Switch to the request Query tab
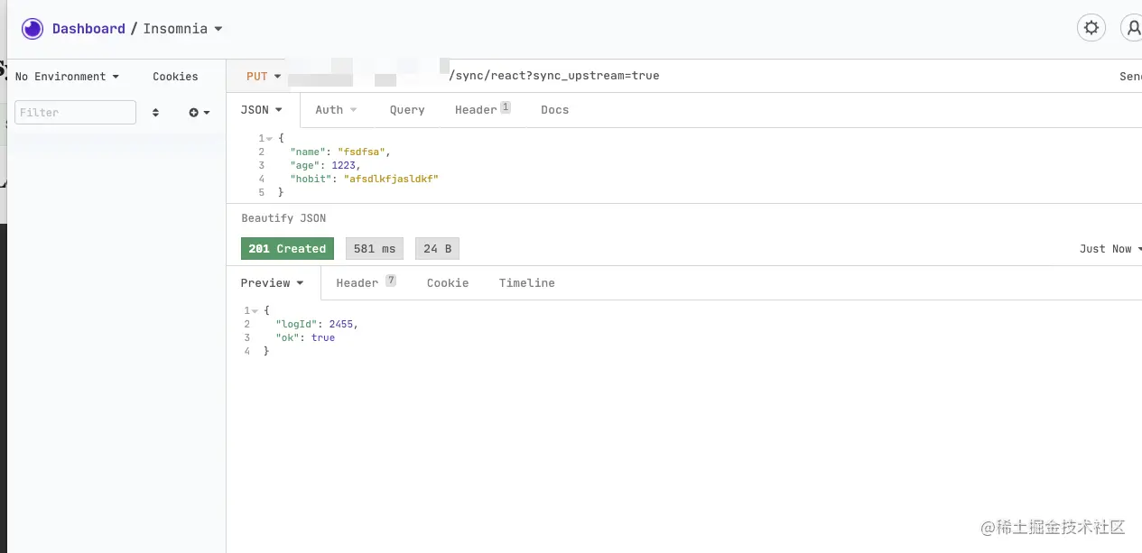Image resolution: width=1142 pixels, height=553 pixels. (x=407, y=110)
